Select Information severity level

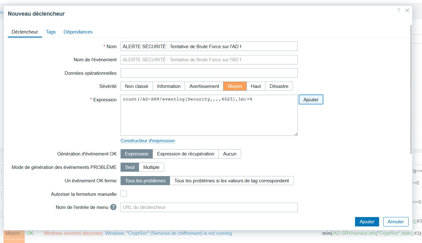tap(169, 86)
